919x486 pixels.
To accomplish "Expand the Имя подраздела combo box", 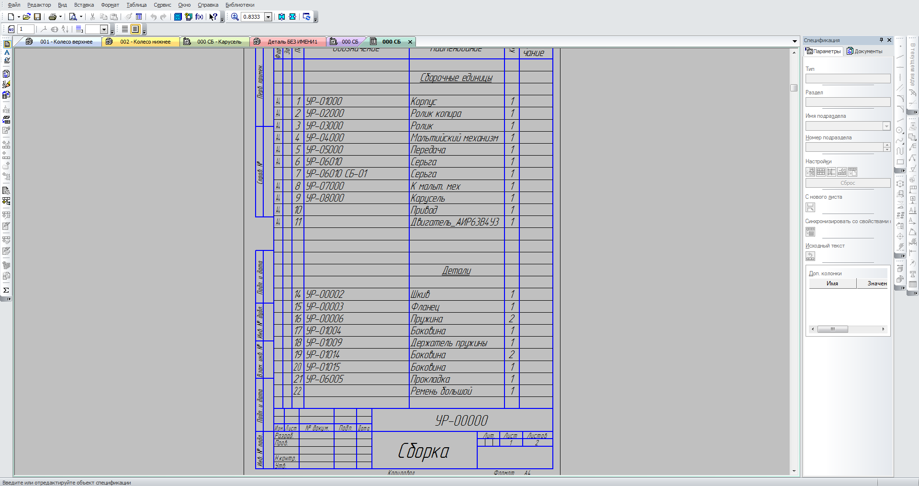I will (x=886, y=126).
